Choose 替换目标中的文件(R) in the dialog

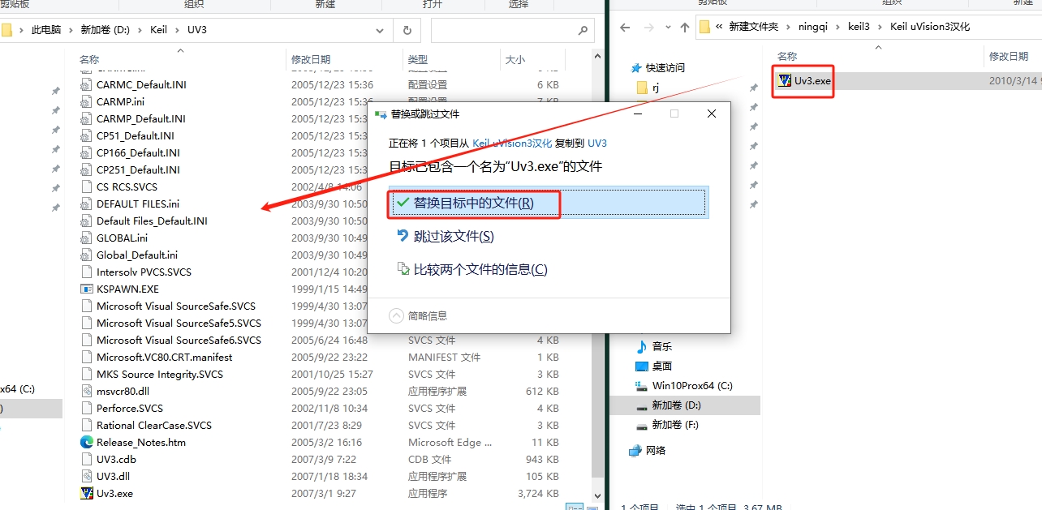549,203
